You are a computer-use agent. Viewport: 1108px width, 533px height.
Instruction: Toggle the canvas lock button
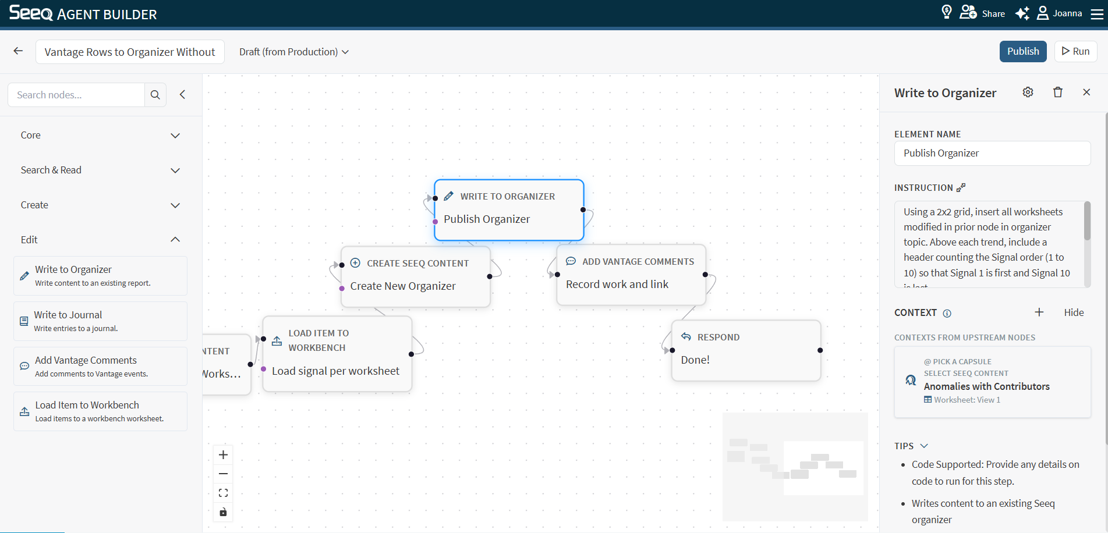click(x=223, y=512)
